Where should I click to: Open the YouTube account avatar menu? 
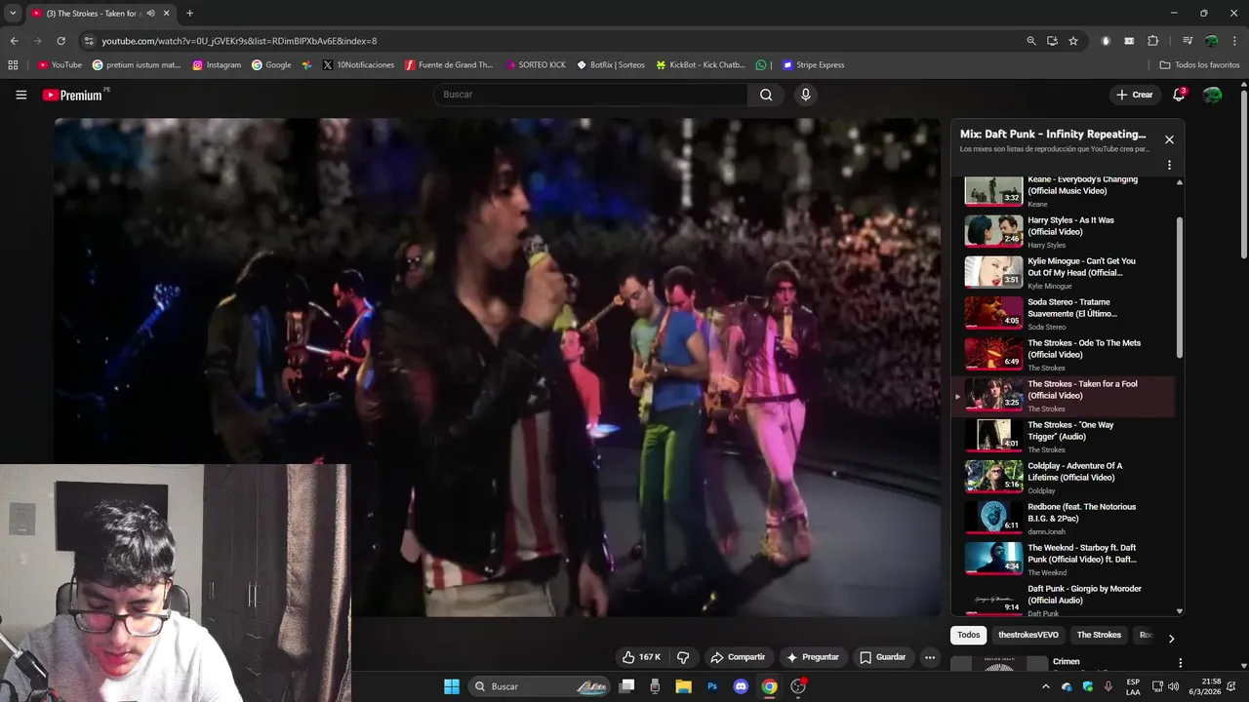(x=1212, y=95)
